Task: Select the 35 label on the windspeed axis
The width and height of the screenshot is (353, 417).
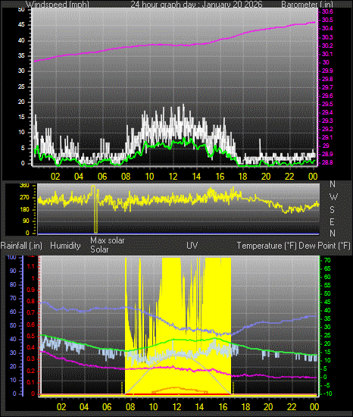Action: (21, 55)
